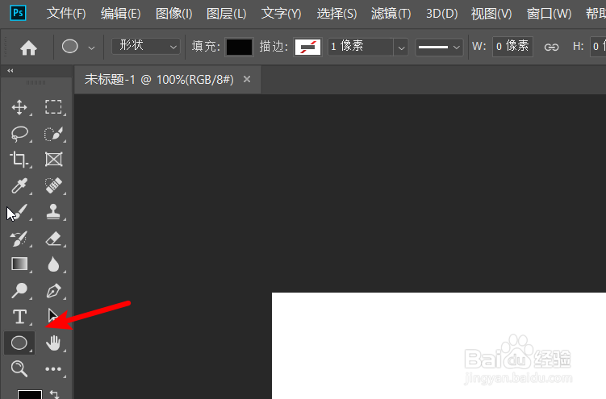This screenshot has height=399, width=606.
Task: Open the 编辑(E) menu
Action: 120,14
